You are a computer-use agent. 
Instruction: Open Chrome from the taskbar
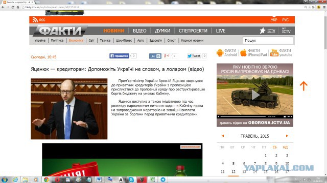[x=46, y=179]
